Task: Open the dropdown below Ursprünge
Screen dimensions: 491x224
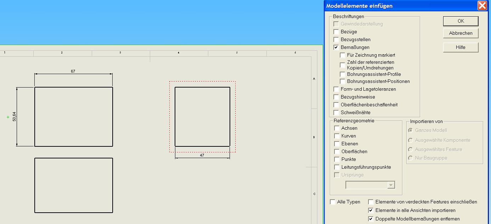Action: click(391, 185)
